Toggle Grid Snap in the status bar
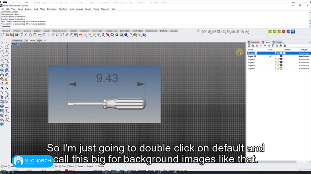Viewport: 311px width, 174px height. pyautogui.click(x=98, y=170)
